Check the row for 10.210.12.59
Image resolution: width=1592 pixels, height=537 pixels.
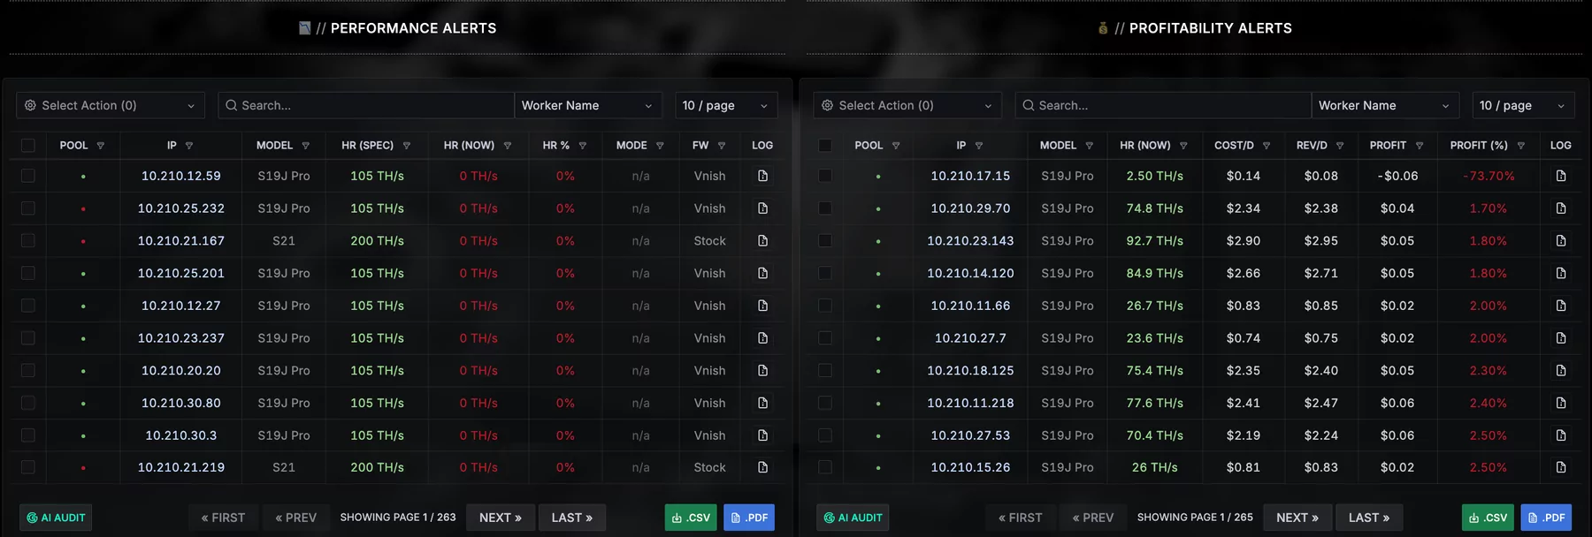(x=28, y=176)
